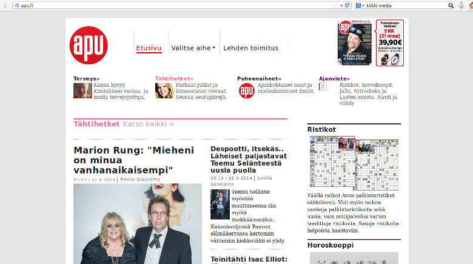
Task: Click the search magnifier icon
Action: 451,5
